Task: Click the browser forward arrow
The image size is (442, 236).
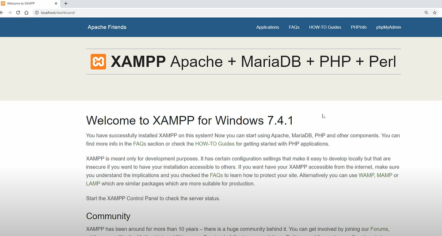Action: [x=10, y=13]
